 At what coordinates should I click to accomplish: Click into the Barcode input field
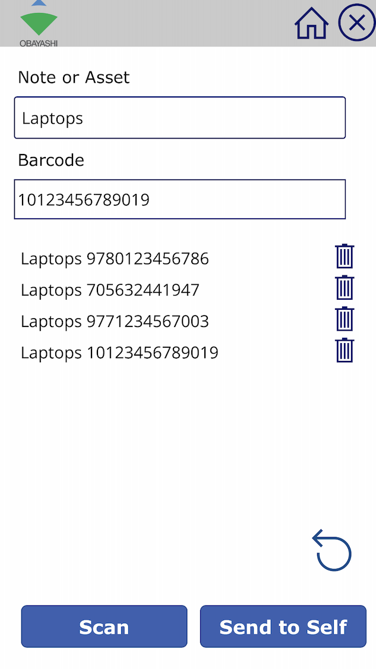coord(180,199)
